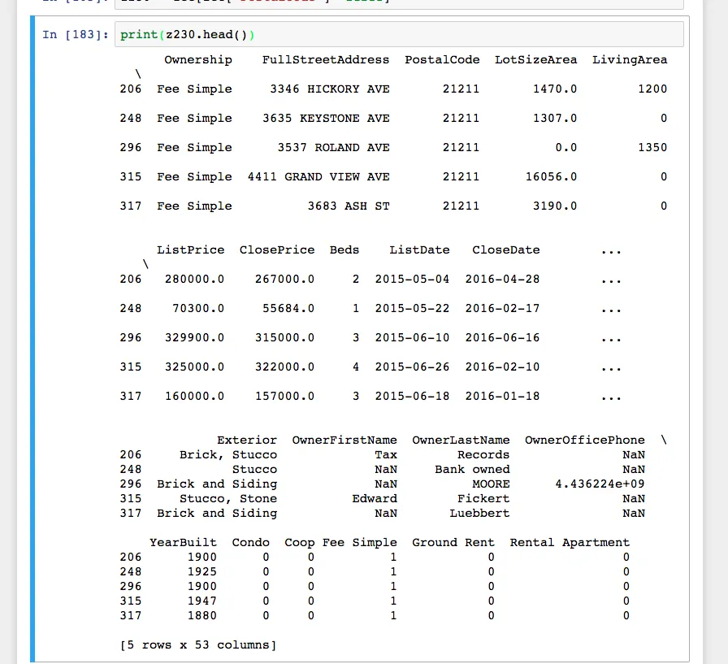
Task: Click the YearBuilt column header
Action: [184, 542]
